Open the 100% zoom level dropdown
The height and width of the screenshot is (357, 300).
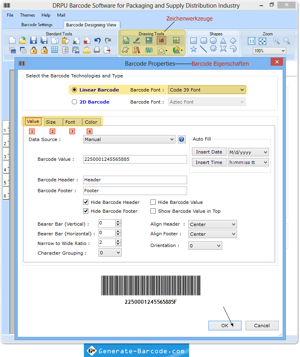click(x=269, y=51)
